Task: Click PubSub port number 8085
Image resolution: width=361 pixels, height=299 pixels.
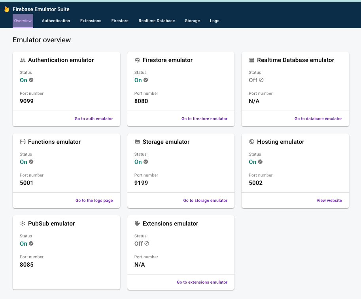Action: 27,265
